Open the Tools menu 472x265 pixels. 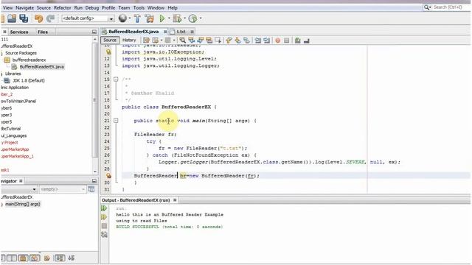pyautogui.click(x=139, y=8)
